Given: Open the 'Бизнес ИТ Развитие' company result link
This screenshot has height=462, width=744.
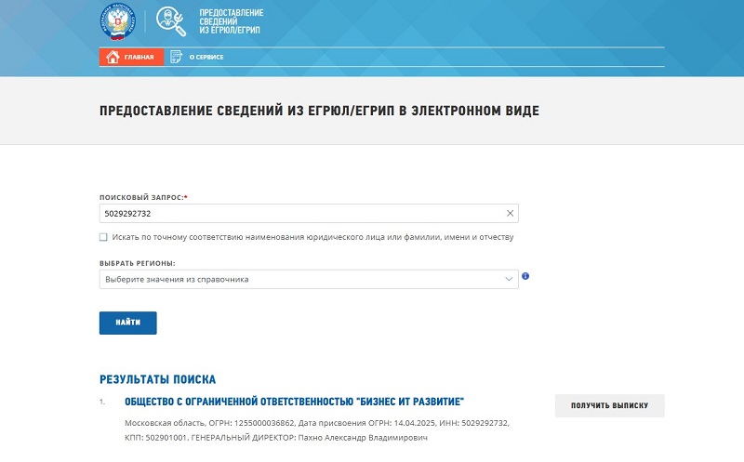Looking at the screenshot, I should 294,402.
